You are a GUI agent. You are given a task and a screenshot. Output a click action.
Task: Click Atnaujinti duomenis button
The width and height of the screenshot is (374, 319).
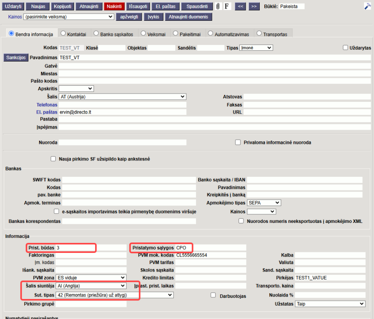pyautogui.click(x=188, y=17)
